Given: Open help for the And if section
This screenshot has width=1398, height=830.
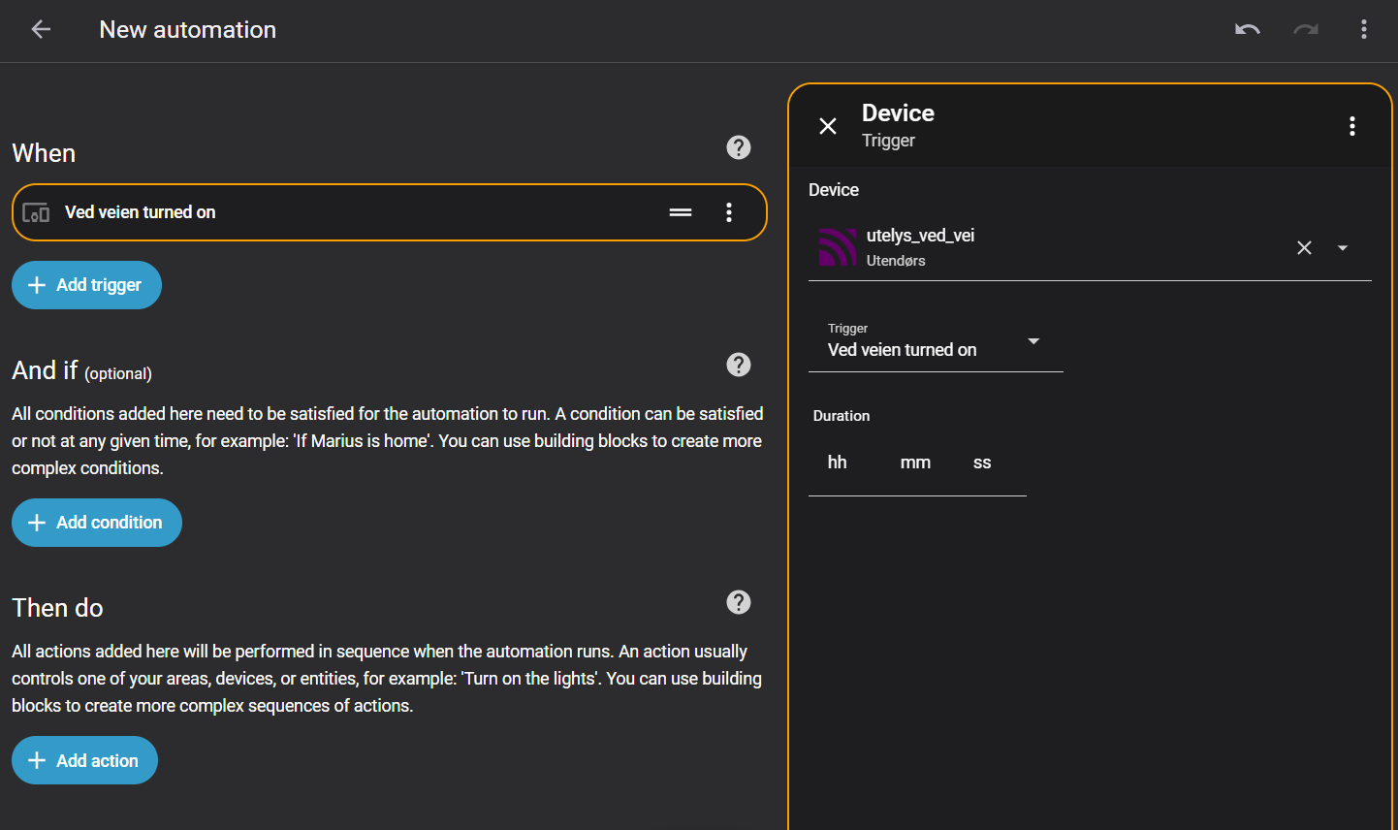Looking at the screenshot, I should coord(738,365).
